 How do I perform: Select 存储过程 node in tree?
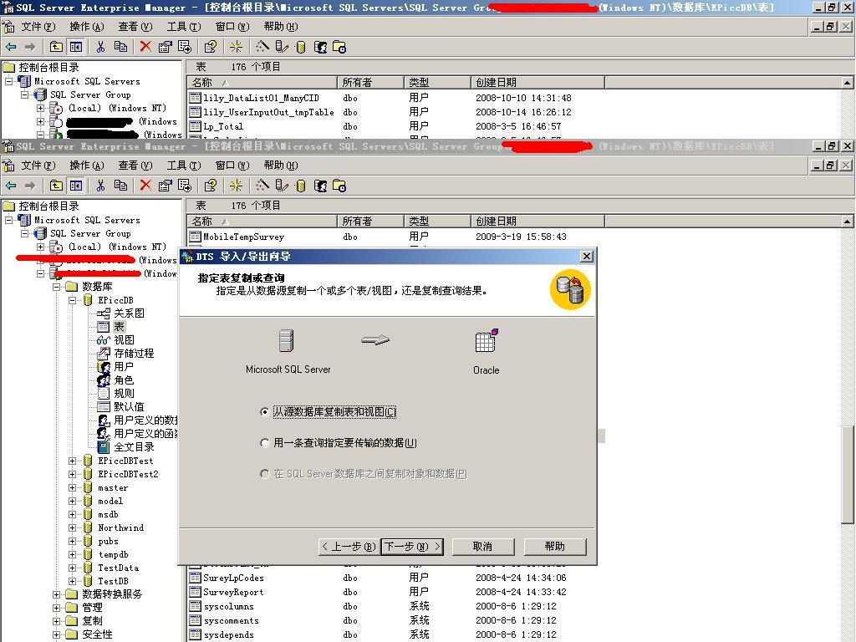click(x=134, y=354)
